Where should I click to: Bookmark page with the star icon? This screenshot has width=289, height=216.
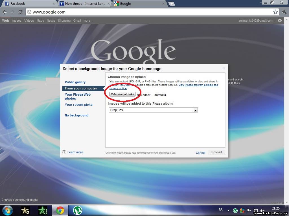click(x=275, y=12)
